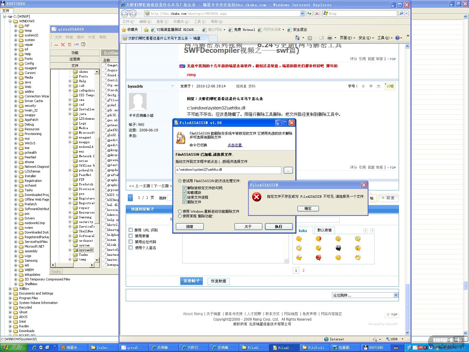Expand the Help folder in qivza file tree
The image size is (469, 352).
[70, 81]
